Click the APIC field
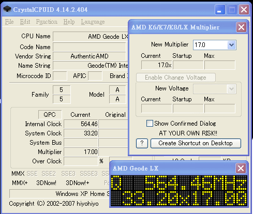 [x=95, y=76]
